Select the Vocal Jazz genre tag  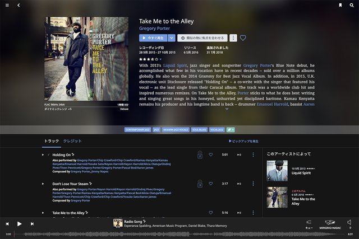(x=217, y=130)
